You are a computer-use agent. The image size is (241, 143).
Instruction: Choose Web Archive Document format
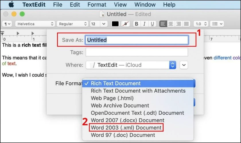click(138, 106)
